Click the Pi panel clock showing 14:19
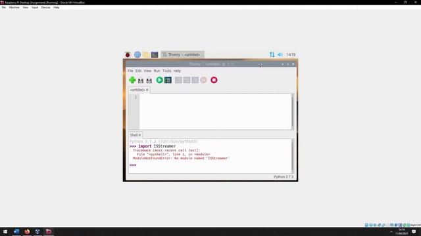This screenshot has height=236, width=421. click(291, 54)
